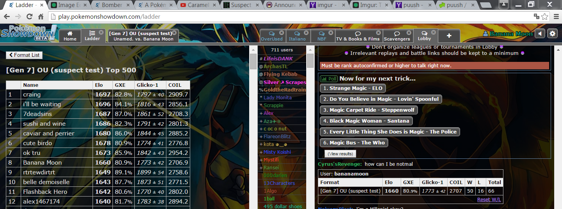This screenshot has width=562, height=209.
Task: Close the NBF chat tab
Action: (331, 32)
